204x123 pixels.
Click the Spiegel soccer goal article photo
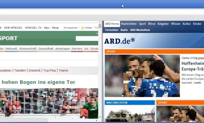(x=49, y=103)
